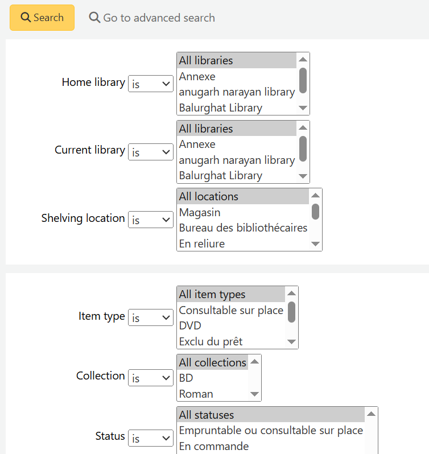Open the Collection 'is' operator dropdown
429x454 pixels.
point(151,377)
